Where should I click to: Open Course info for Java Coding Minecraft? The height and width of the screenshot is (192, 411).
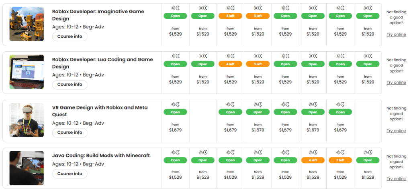[70, 174]
